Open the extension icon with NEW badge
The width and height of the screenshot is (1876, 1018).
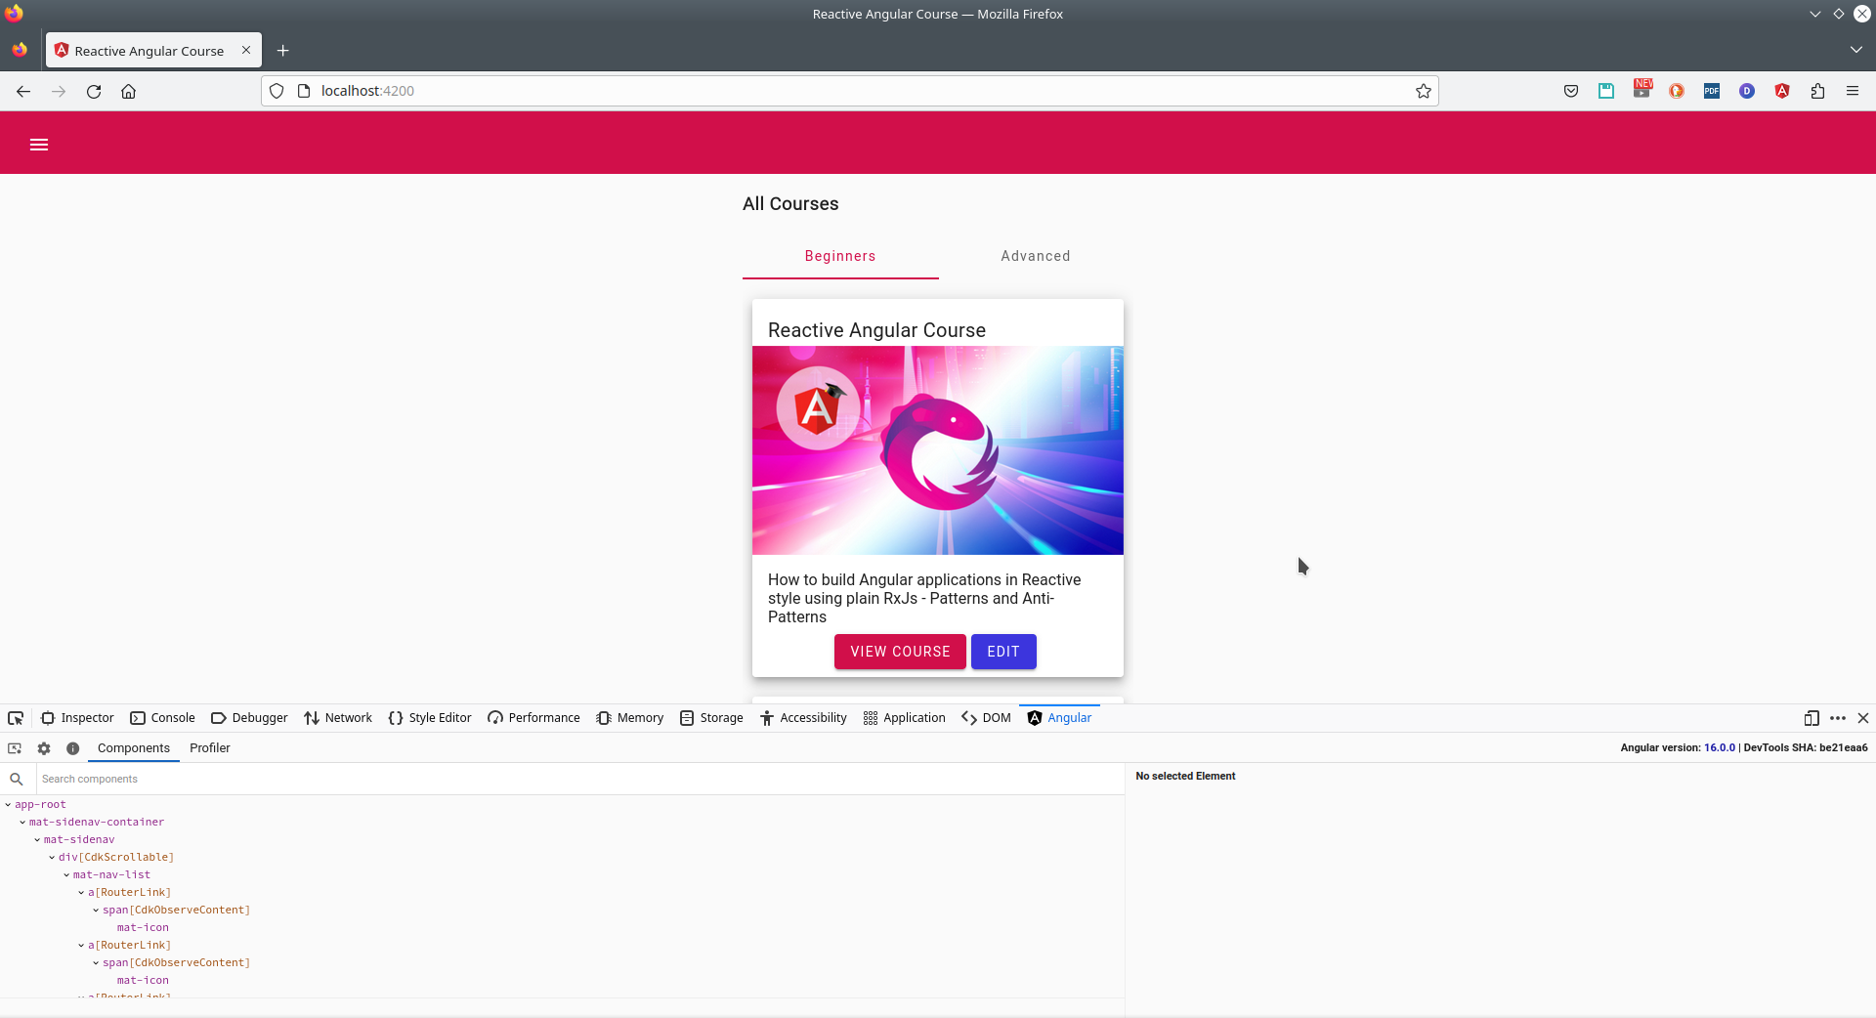tap(1641, 90)
